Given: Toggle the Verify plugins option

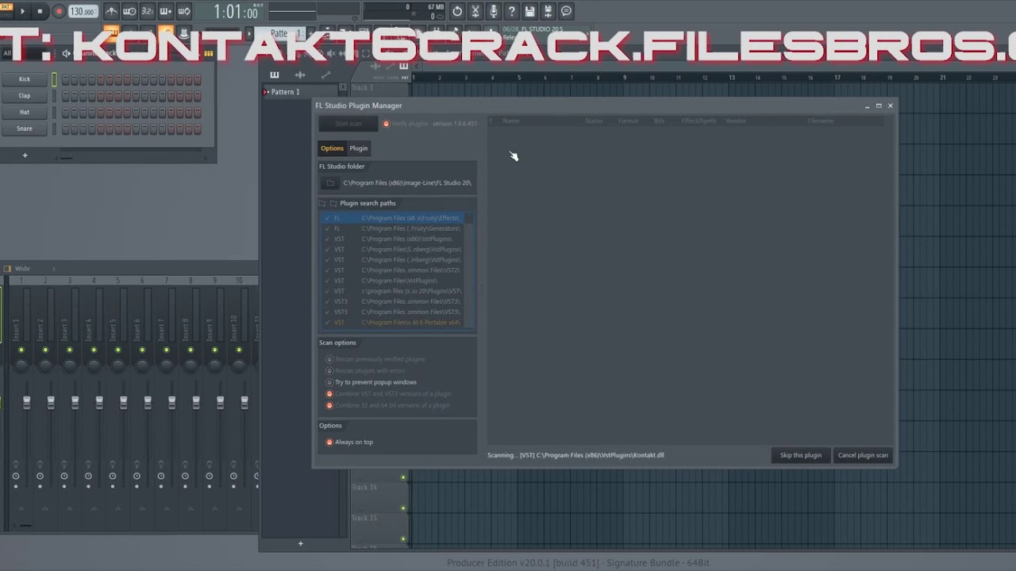Looking at the screenshot, I should [x=387, y=124].
